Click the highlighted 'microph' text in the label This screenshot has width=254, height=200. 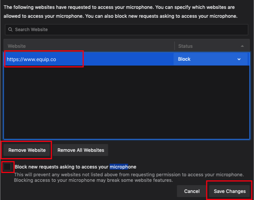click(x=118, y=167)
